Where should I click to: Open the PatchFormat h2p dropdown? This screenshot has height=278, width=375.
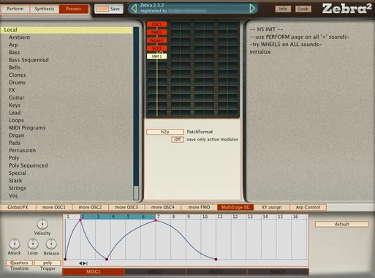click(165, 132)
